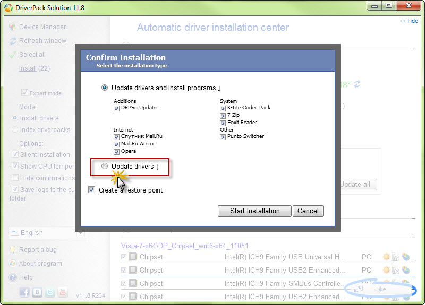Click Select all in sidebar
425x305 pixels.
(x=32, y=55)
